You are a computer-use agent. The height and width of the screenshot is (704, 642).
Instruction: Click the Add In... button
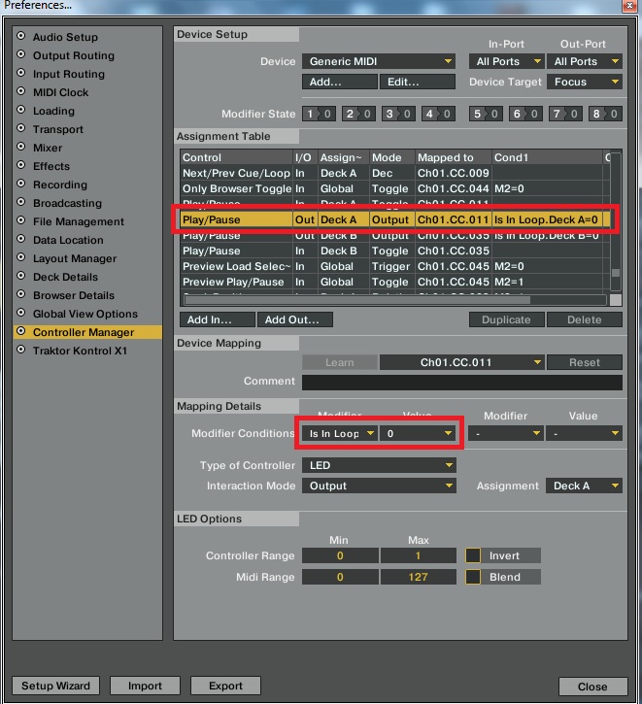click(218, 319)
